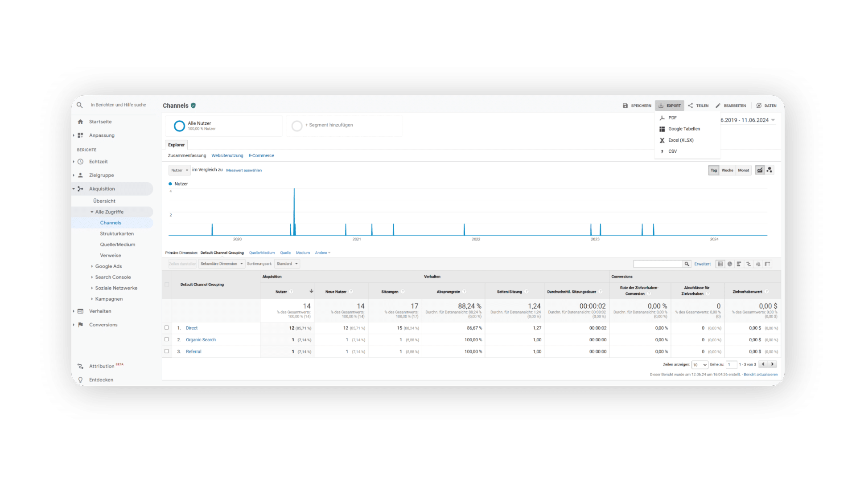
Task: Check the Direct row checkbox
Action: 167,328
